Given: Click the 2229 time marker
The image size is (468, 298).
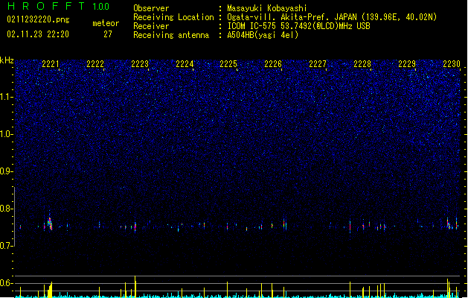Looking at the screenshot, I should pyautogui.click(x=407, y=64).
